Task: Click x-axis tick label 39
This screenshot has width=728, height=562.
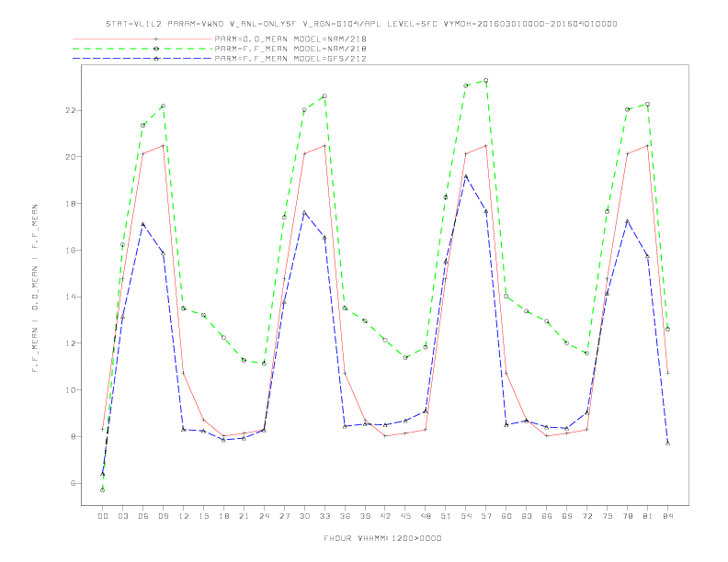Action: (x=365, y=516)
